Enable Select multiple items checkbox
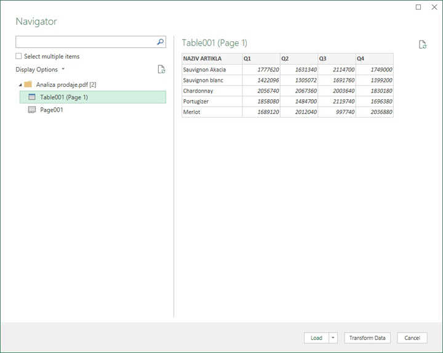Screen dimensions: 443x353 click(x=18, y=56)
